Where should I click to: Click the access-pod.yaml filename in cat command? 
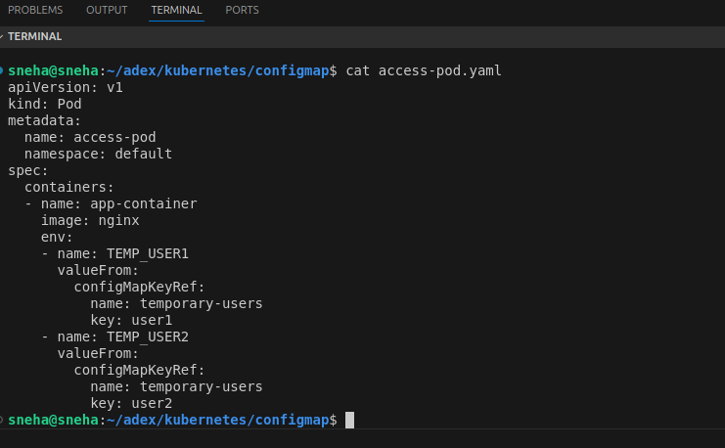[x=439, y=71]
